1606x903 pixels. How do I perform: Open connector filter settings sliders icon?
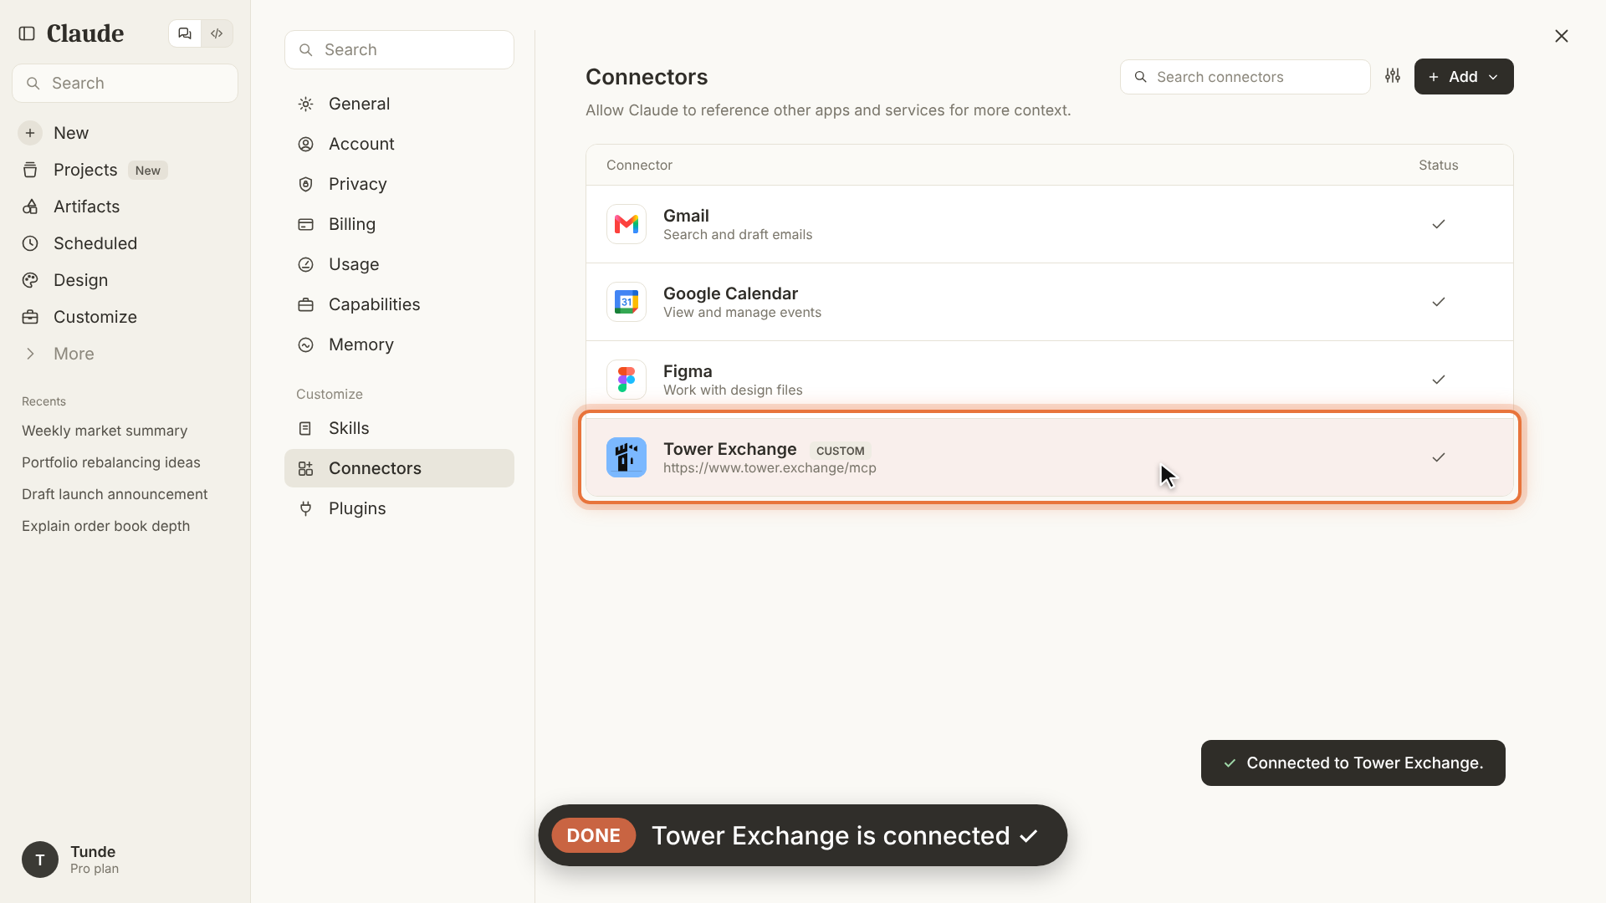(1393, 76)
